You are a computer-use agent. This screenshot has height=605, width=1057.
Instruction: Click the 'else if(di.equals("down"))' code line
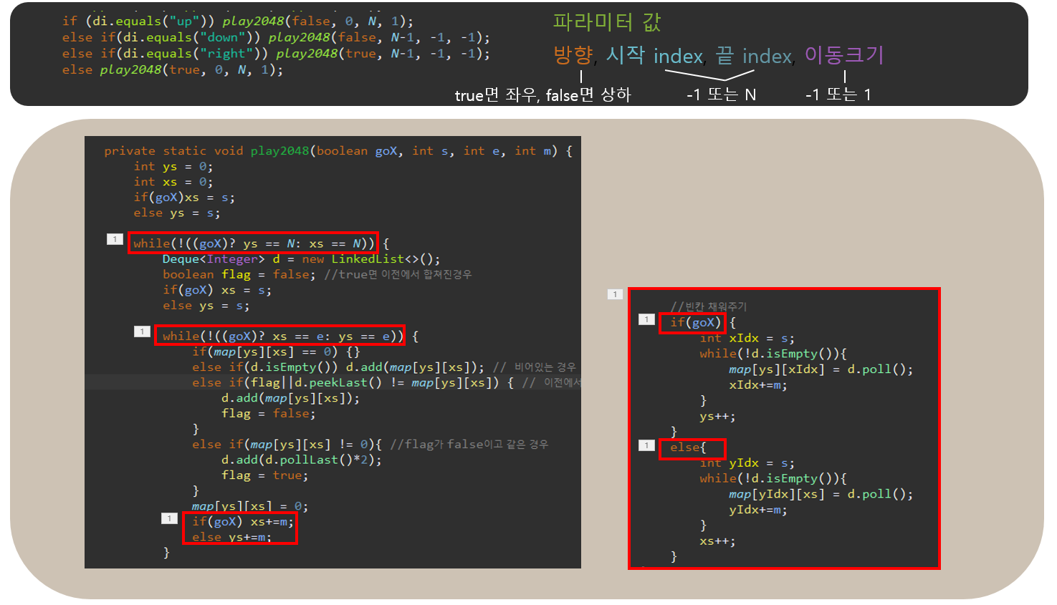point(276,37)
